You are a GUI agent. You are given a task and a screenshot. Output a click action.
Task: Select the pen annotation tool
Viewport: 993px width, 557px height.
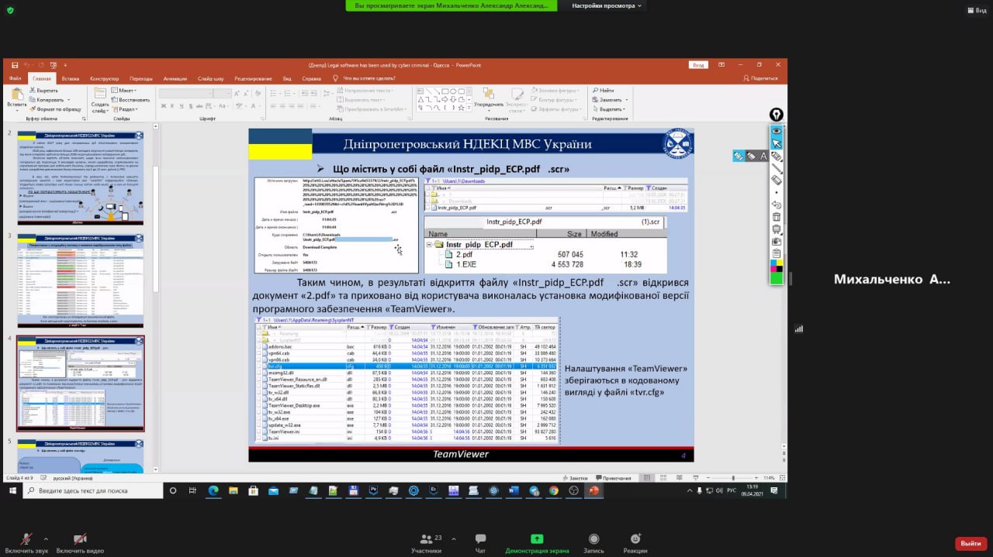tap(777, 156)
